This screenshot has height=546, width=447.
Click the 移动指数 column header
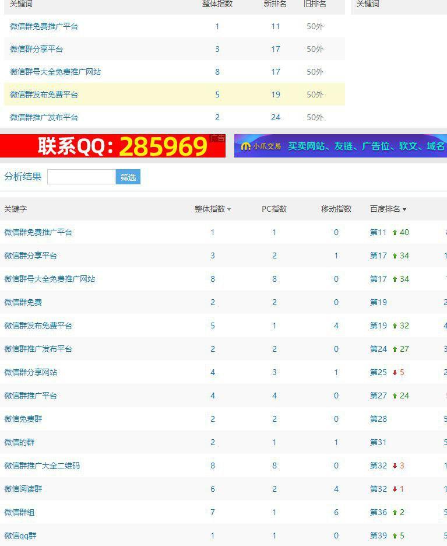pyautogui.click(x=336, y=209)
